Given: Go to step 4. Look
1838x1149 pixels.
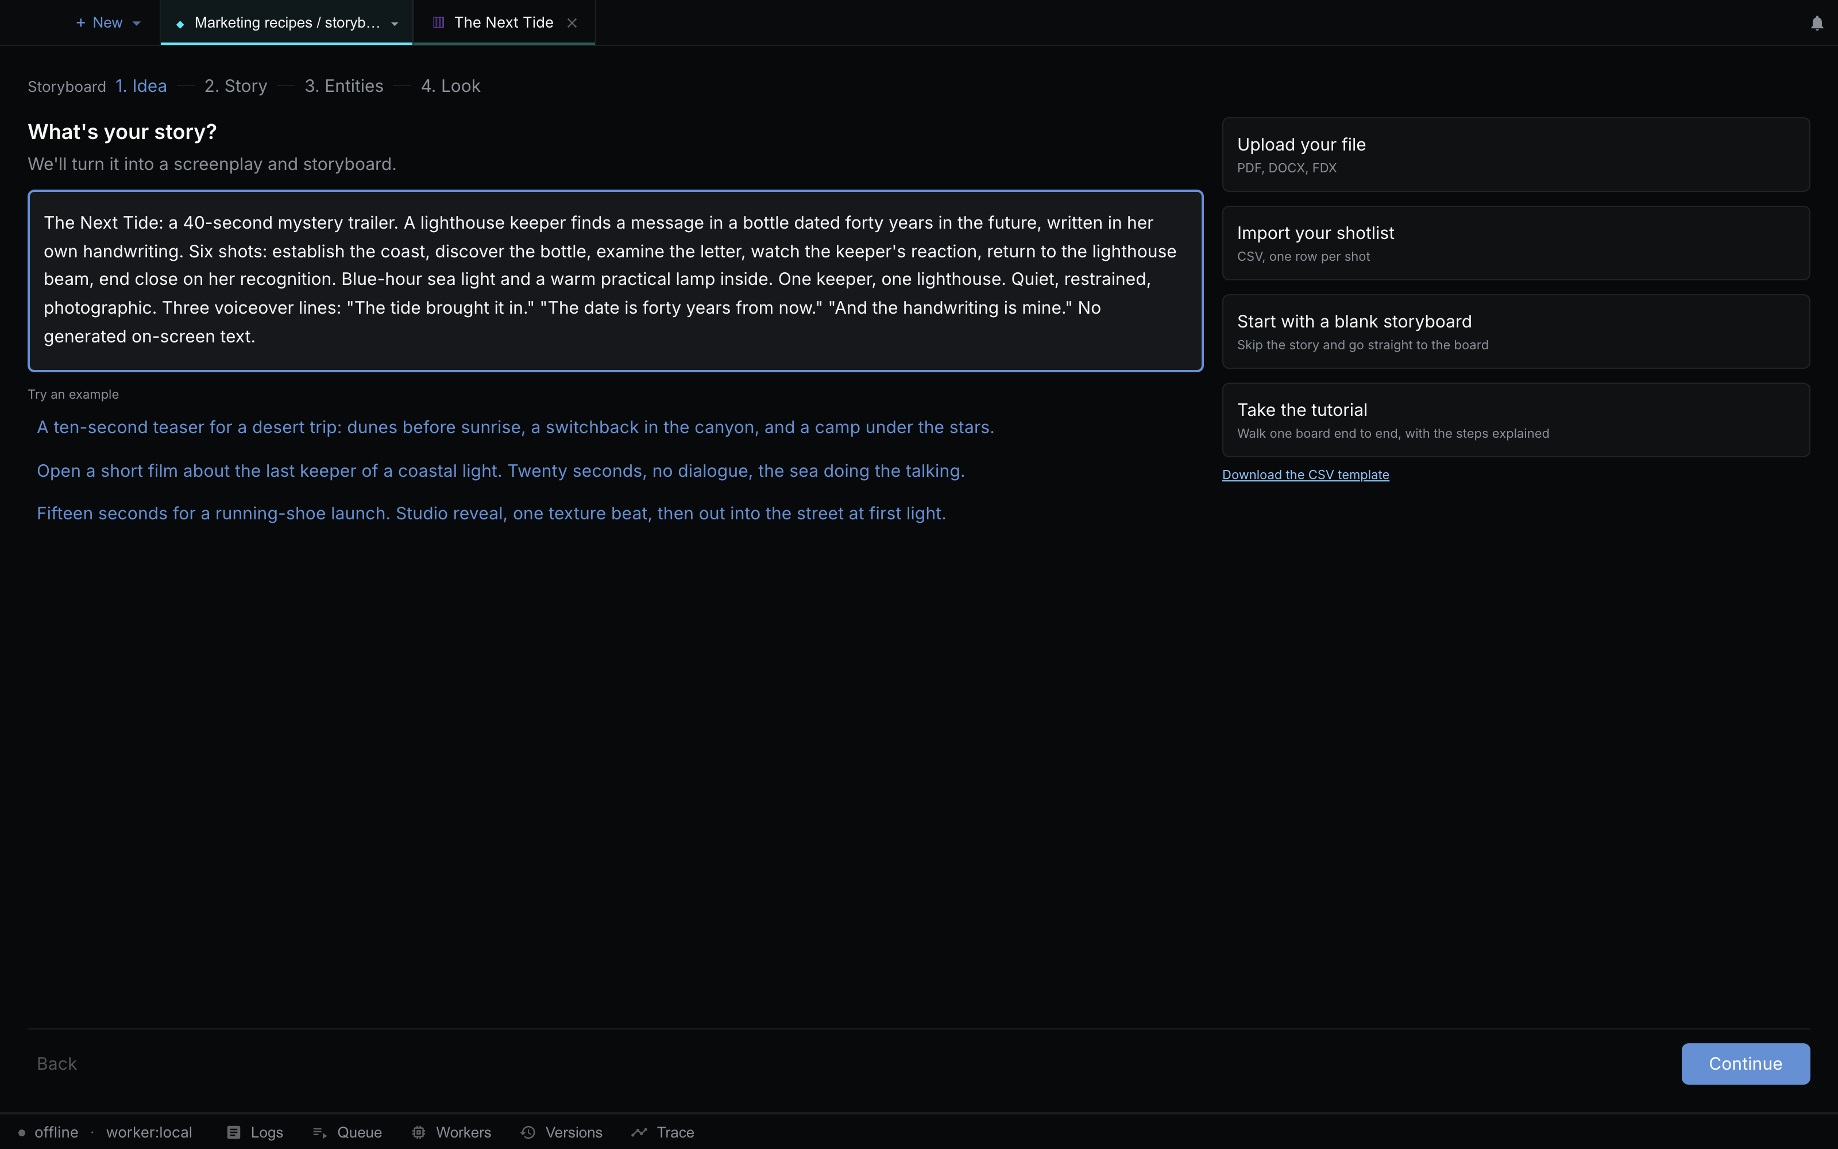Looking at the screenshot, I should pos(450,86).
